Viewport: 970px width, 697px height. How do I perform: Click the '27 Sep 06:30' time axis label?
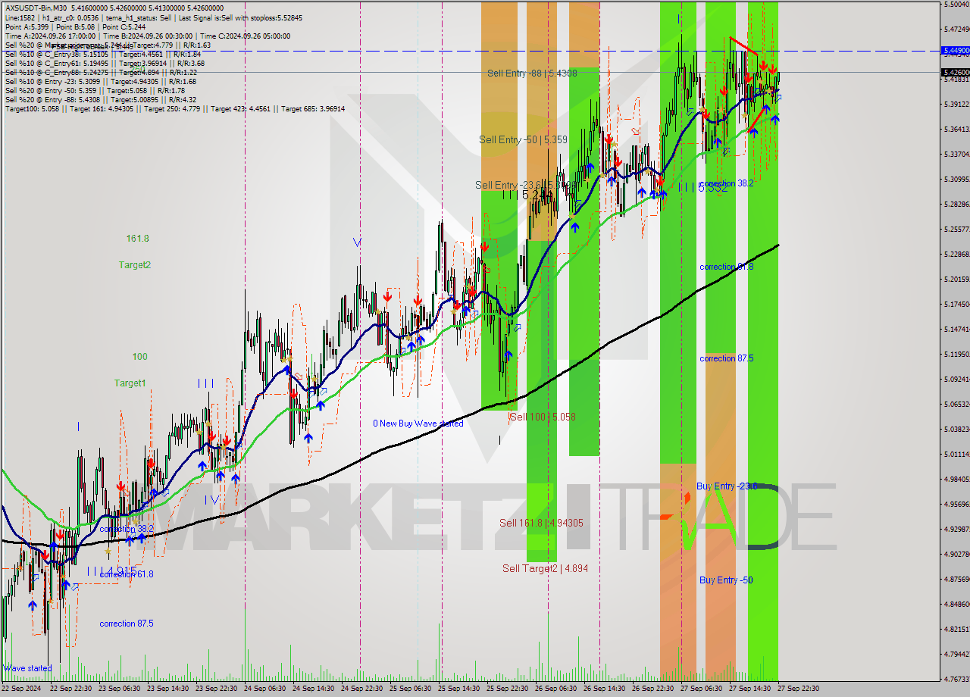pyautogui.click(x=702, y=689)
